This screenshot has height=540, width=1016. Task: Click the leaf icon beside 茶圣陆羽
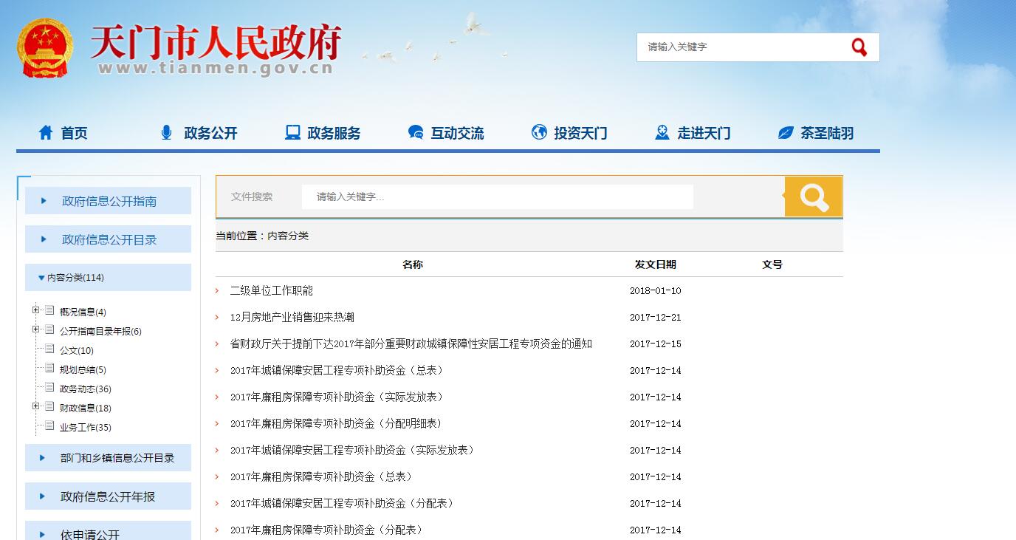786,133
